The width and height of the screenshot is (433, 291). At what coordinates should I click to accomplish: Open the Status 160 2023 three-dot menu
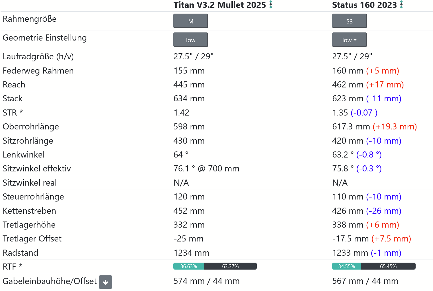401,5
